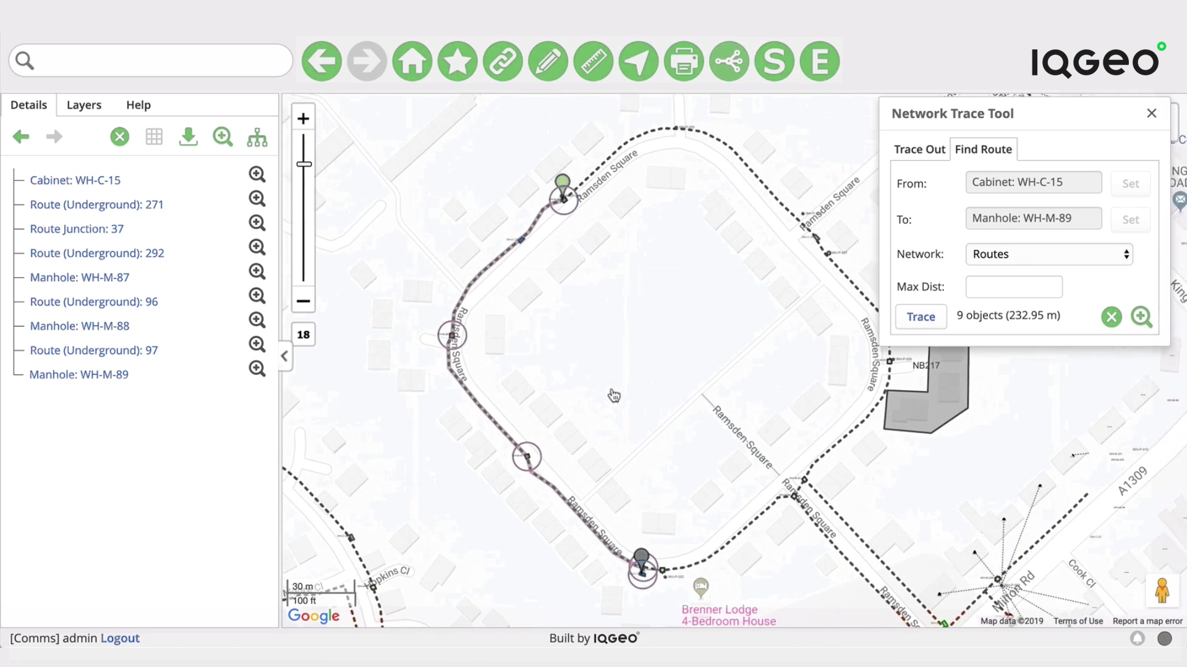Click the Logout link

[x=120, y=638]
